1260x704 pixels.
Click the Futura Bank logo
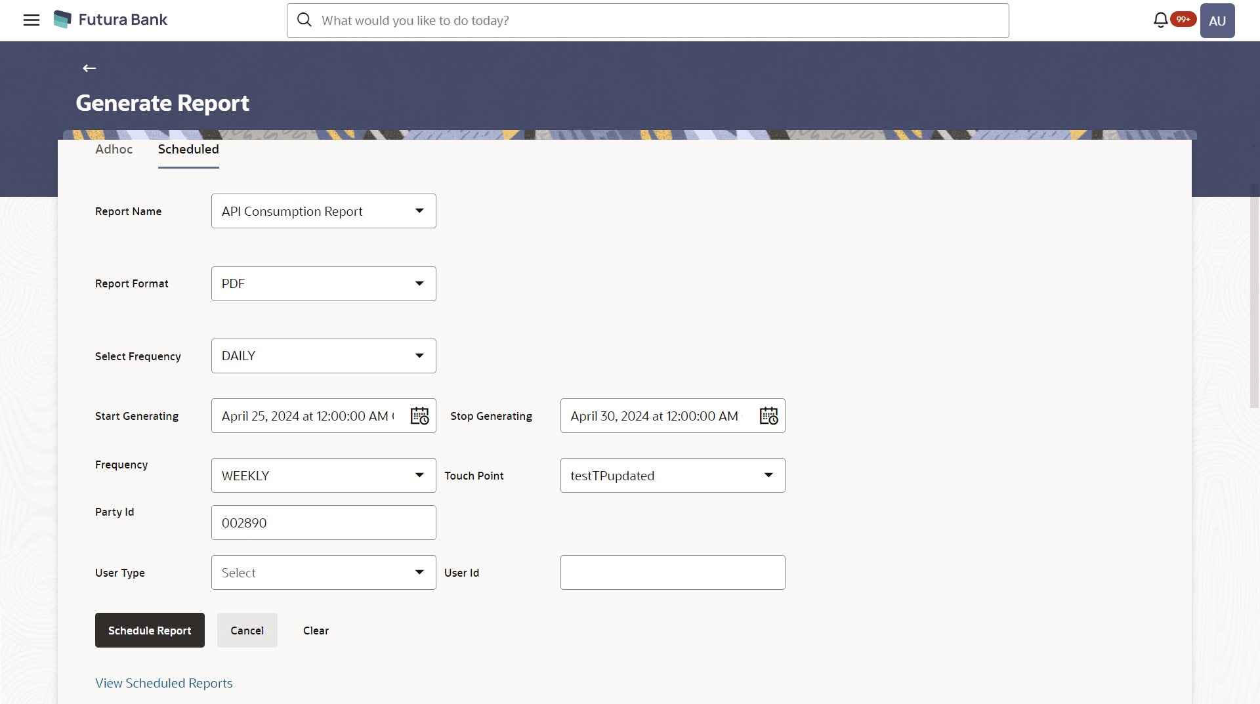109,19
